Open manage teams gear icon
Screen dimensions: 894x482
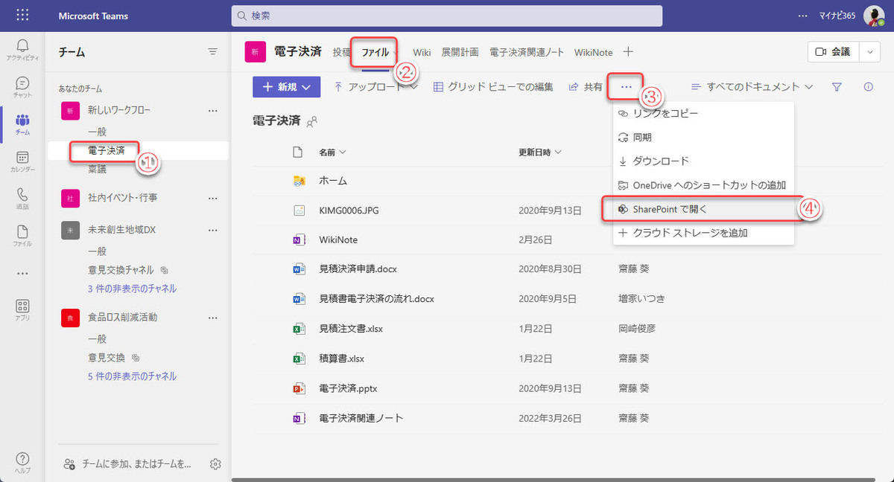click(x=215, y=463)
